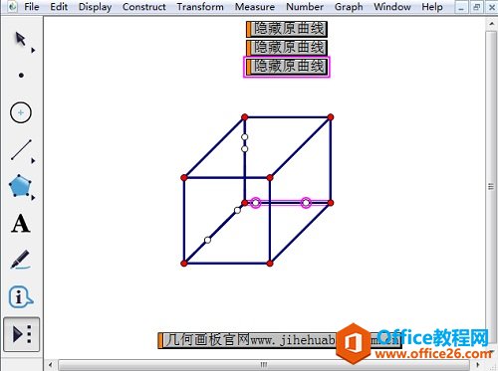The width and height of the screenshot is (498, 371).
Task: Click the front top-left red vertex of cube
Action: click(x=184, y=178)
